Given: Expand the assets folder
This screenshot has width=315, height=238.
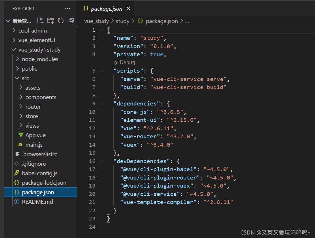Looking at the screenshot, I should [x=21, y=88].
